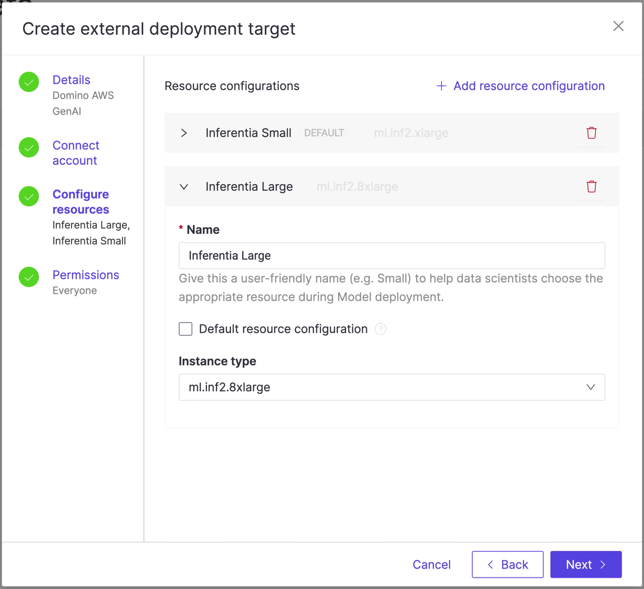This screenshot has height=589, width=644.
Task: Click the plus icon for adding configuration
Action: [x=441, y=86]
